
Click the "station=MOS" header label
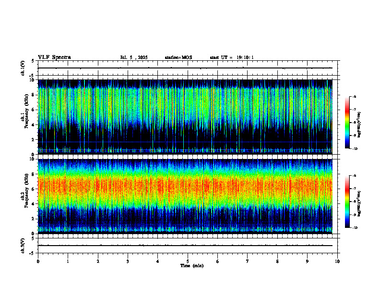[x=178, y=57]
